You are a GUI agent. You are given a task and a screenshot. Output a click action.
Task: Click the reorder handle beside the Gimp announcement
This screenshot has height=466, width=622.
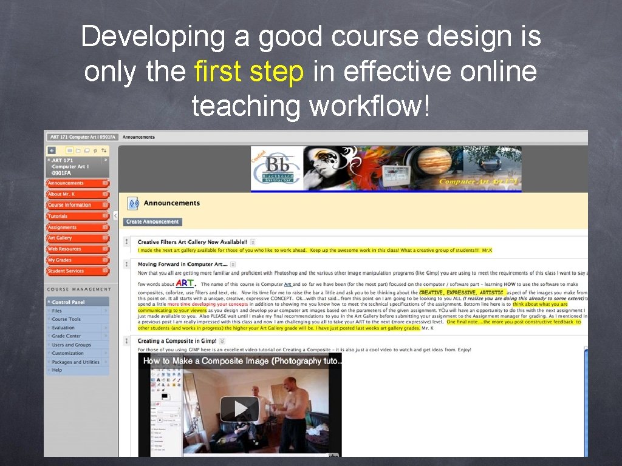point(126,340)
